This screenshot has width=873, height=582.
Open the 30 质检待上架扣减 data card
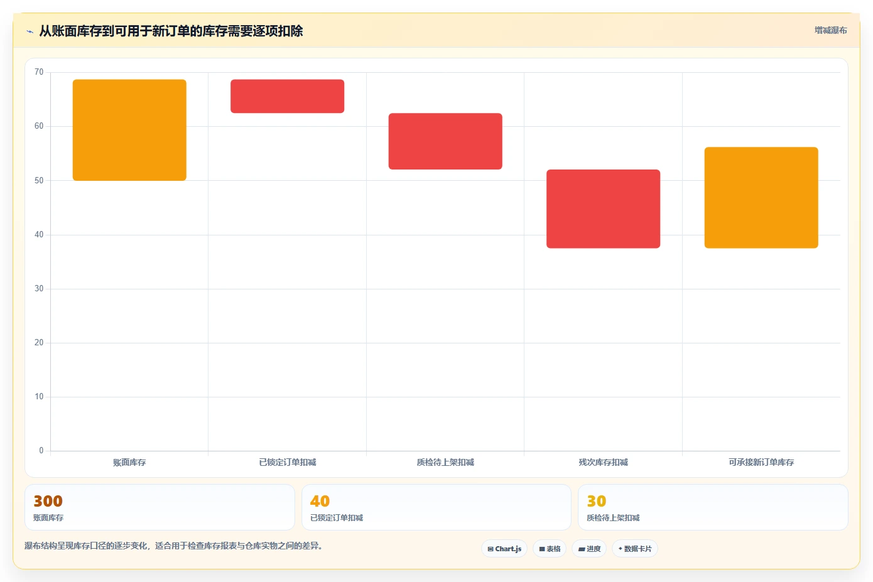[x=713, y=507]
